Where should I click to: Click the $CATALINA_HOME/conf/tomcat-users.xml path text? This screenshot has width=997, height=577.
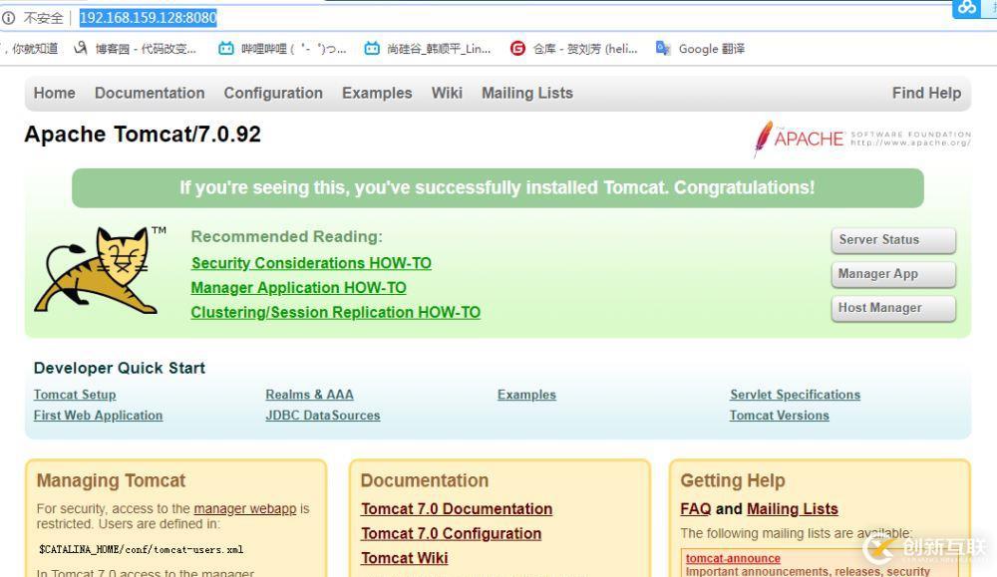coord(141,550)
